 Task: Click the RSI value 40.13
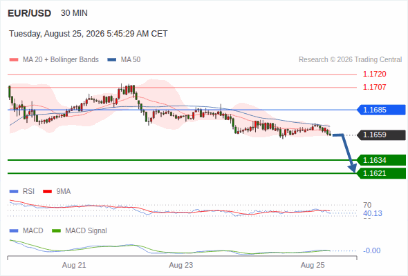(373, 213)
